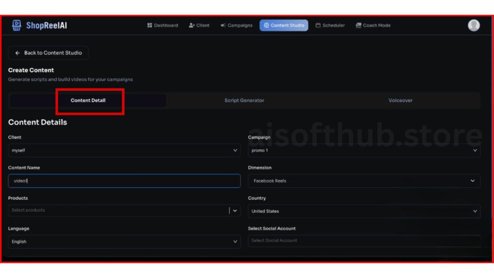Click the Select Social Account field
The image size is (494, 278).
click(364, 241)
